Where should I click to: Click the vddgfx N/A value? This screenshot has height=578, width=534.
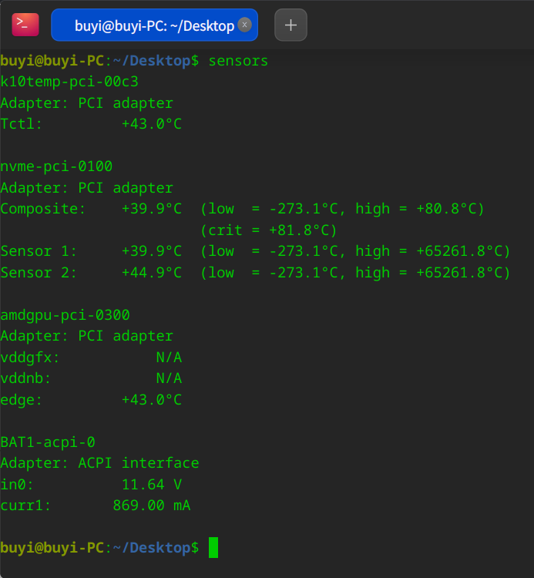pyautogui.click(x=169, y=357)
